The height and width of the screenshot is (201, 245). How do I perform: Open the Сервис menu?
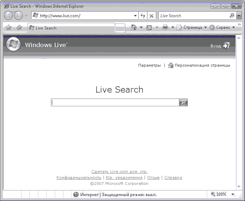222,27
